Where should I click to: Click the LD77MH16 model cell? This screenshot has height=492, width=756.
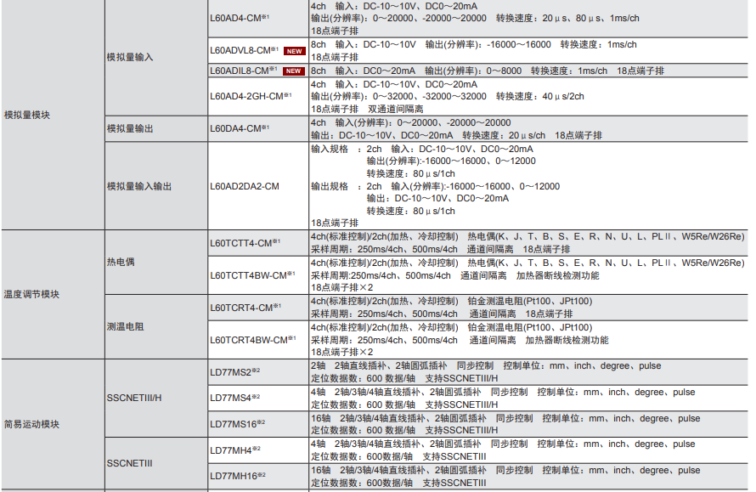[x=258, y=476]
